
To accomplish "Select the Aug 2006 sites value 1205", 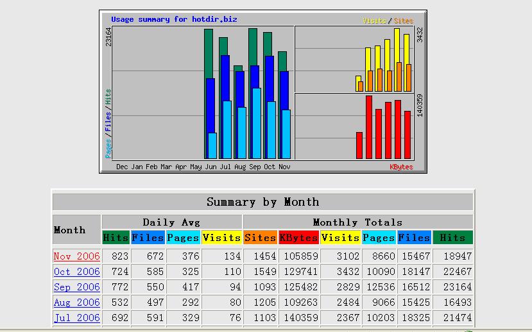I will coord(265,302).
